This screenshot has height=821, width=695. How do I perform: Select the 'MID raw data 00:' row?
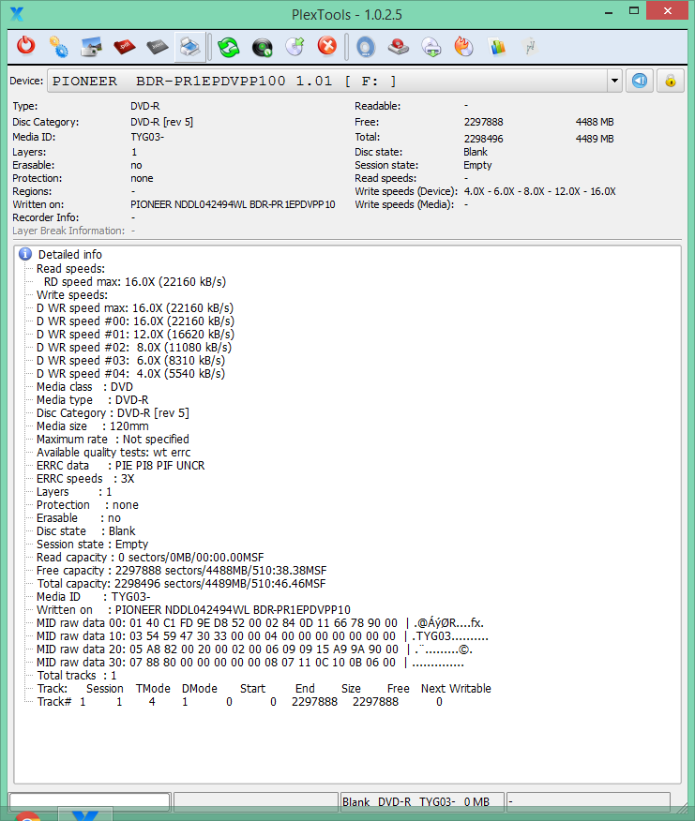pyautogui.click(x=260, y=622)
